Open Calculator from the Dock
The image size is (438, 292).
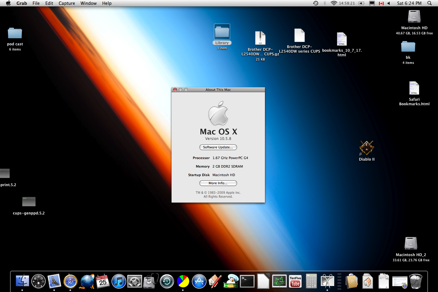pyautogui.click(x=311, y=281)
